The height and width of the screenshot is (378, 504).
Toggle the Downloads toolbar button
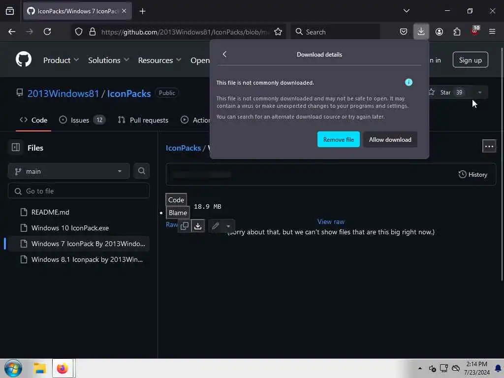click(x=421, y=31)
